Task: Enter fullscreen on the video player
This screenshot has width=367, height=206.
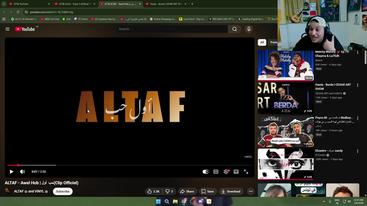Action: tap(246, 172)
